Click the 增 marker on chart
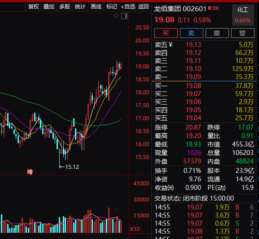259x239 pixels. tap(30, 172)
